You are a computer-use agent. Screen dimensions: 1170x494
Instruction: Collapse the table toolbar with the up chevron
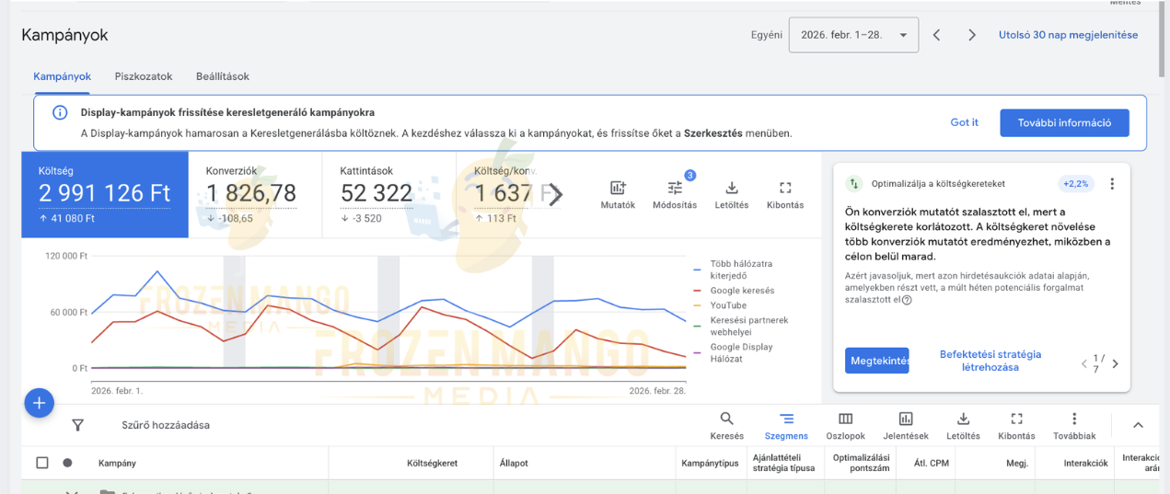pos(1138,425)
